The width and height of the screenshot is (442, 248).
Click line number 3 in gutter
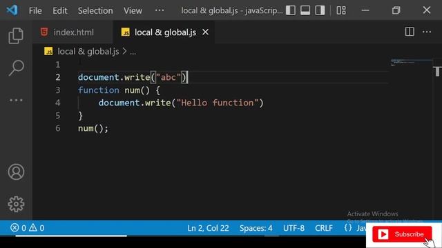[x=58, y=90]
